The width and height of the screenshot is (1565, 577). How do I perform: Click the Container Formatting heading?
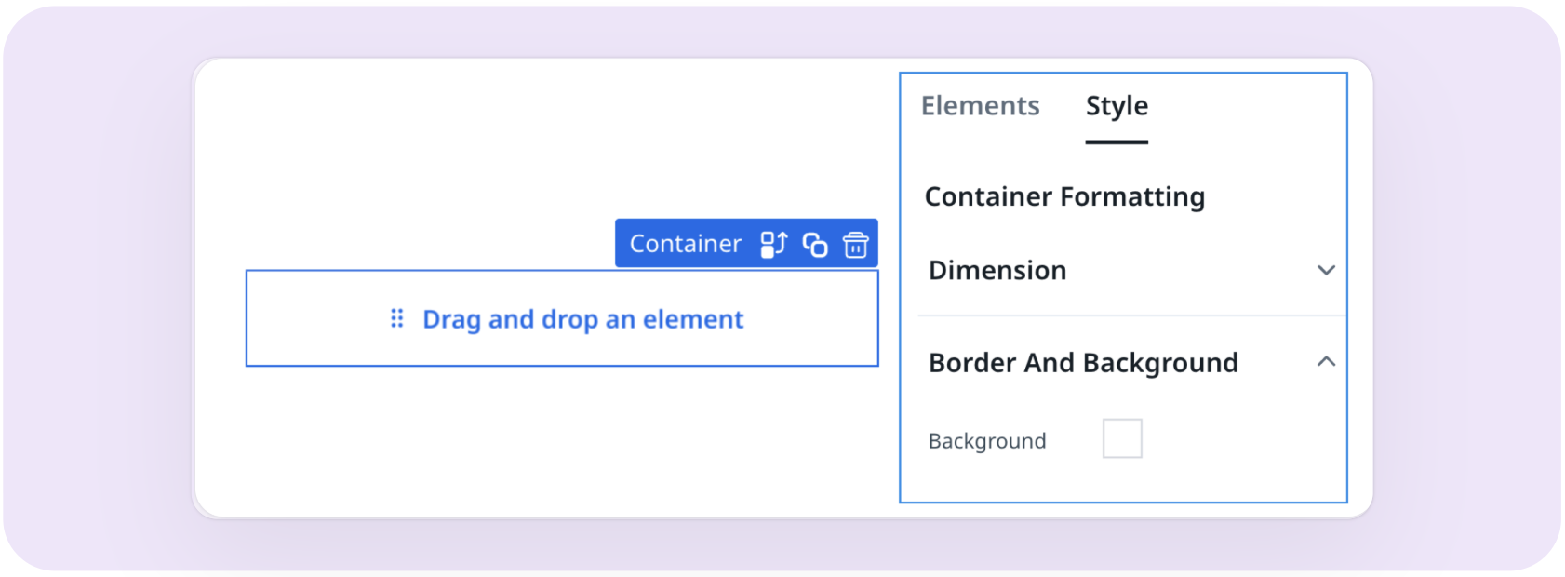1065,196
